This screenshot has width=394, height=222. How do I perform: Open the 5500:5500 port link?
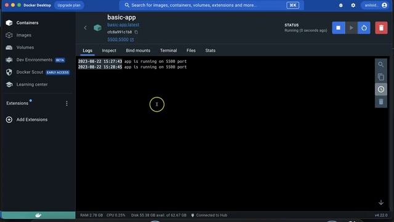pyautogui.click(x=118, y=39)
